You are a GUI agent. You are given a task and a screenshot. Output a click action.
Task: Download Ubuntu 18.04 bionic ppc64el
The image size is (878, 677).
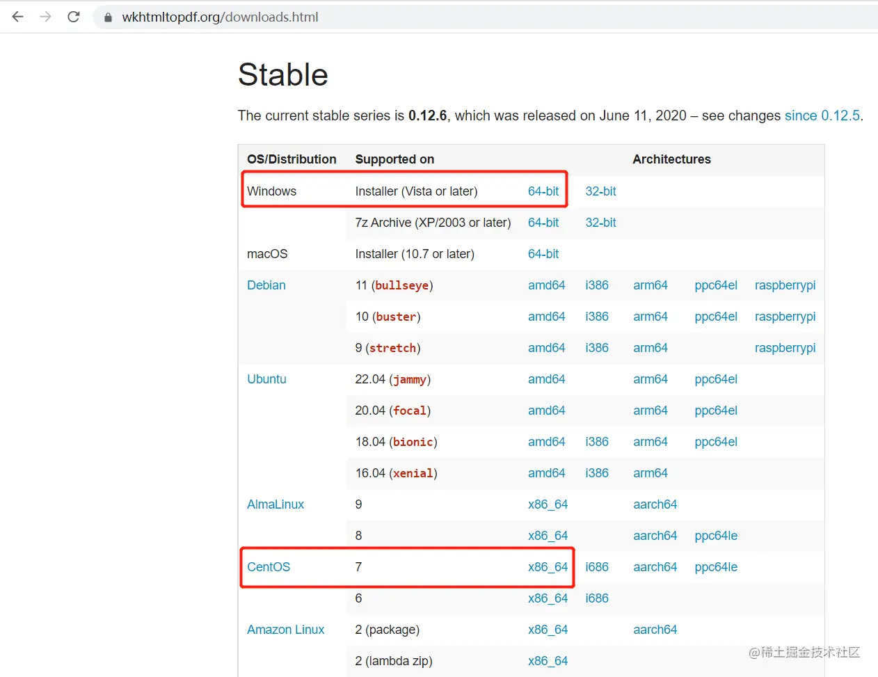tap(716, 442)
